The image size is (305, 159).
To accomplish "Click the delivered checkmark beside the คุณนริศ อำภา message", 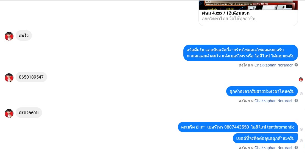I will (x=301, y=129).
